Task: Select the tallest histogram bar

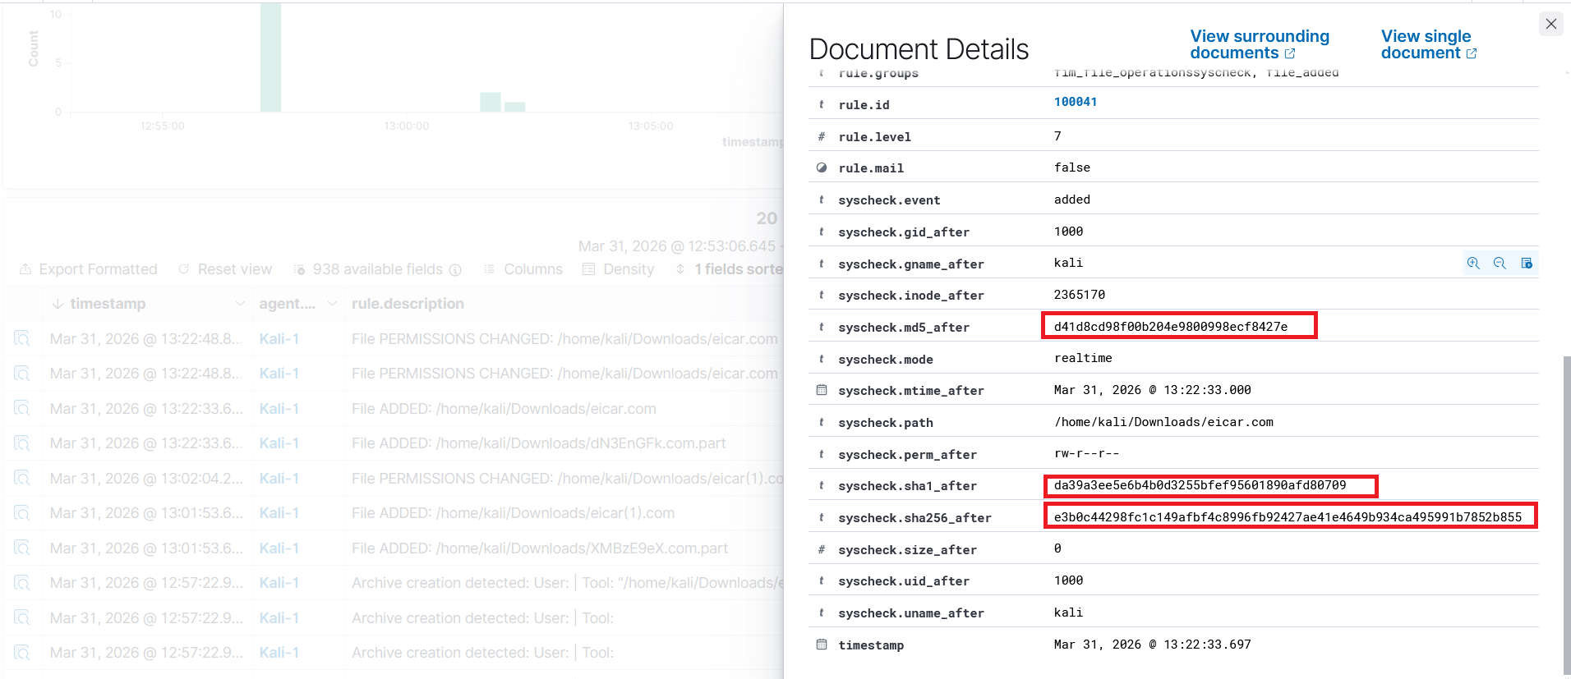Action: [x=270, y=57]
